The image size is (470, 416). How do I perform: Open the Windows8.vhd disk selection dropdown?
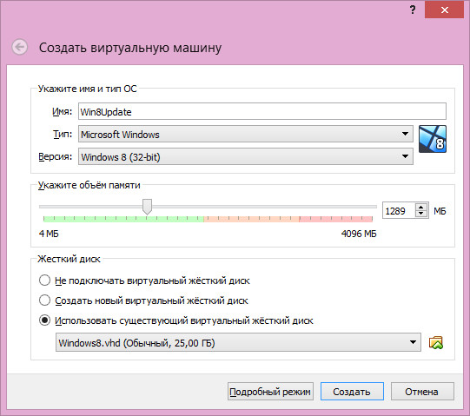238,342
